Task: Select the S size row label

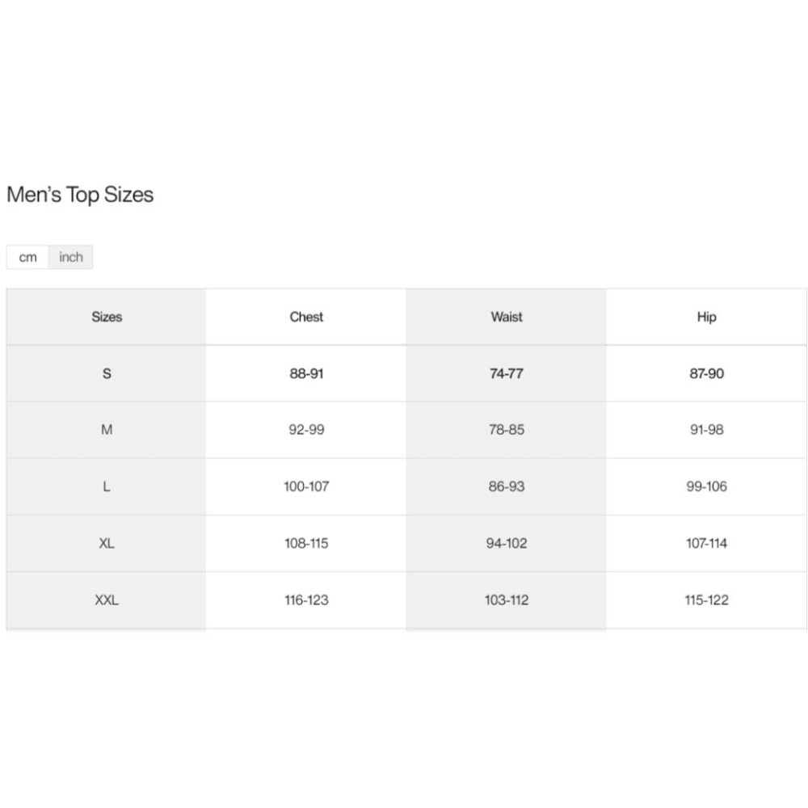Action: pyautogui.click(x=107, y=374)
